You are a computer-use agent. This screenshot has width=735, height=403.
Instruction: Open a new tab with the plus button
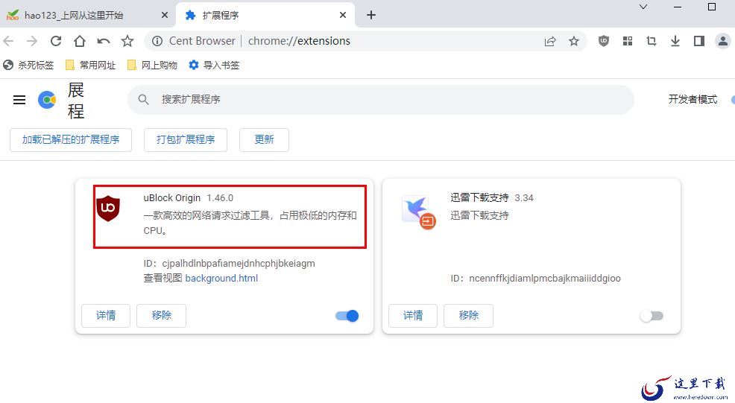click(371, 15)
